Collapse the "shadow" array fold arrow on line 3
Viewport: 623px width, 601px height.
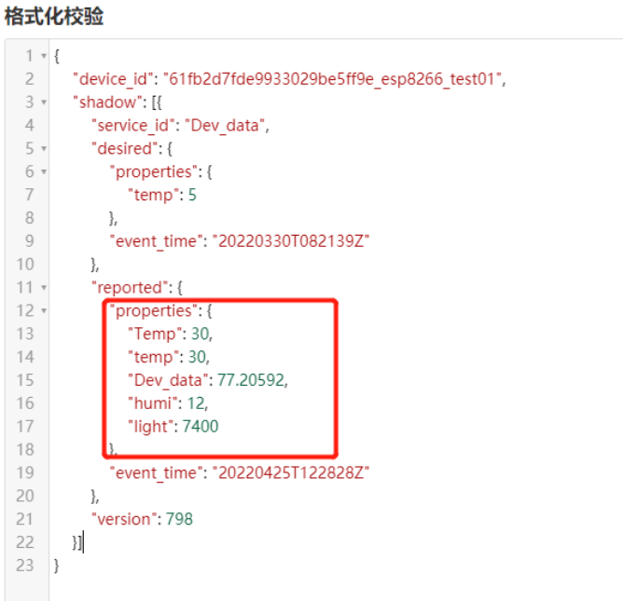(44, 102)
